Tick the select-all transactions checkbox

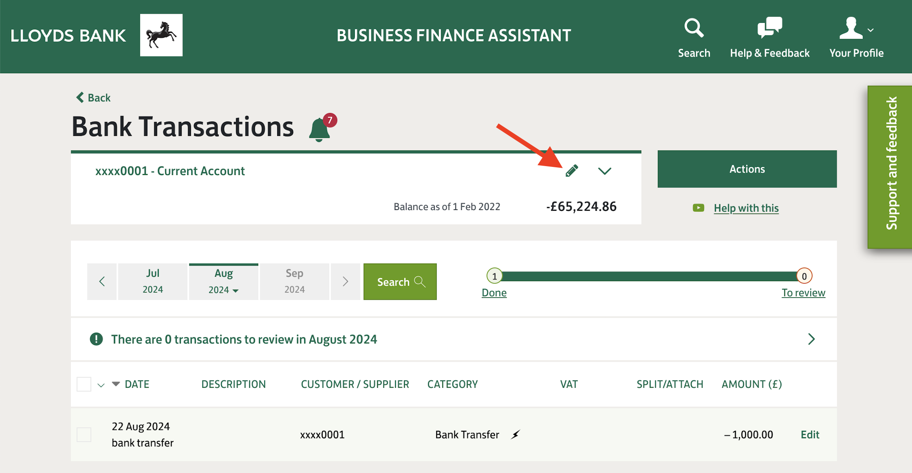(84, 384)
